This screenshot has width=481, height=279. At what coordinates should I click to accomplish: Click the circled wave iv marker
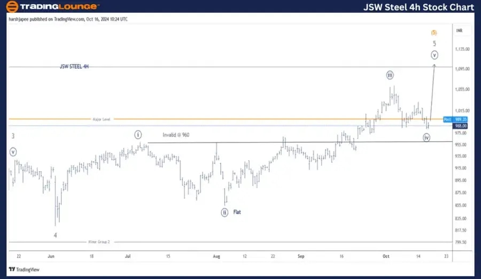coord(426,137)
